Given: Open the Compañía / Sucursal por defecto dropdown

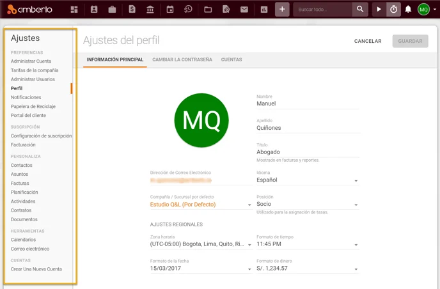Looking at the screenshot, I should (x=201, y=205).
